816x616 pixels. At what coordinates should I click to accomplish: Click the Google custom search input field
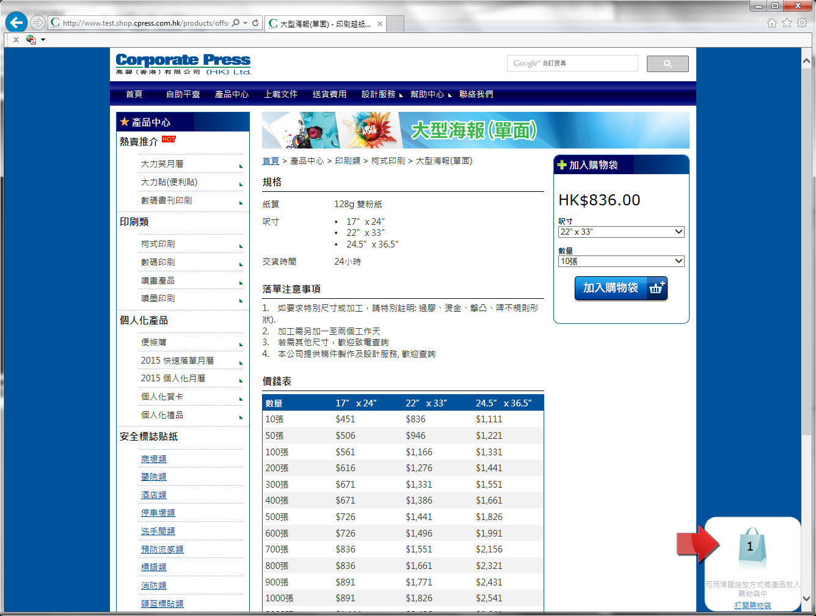coord(572,63)
